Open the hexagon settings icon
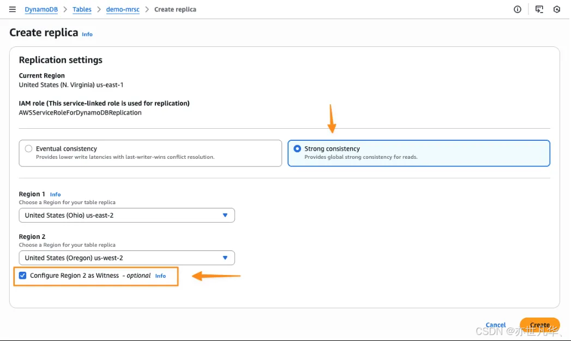The height and width of the screenshot is (341, 571). [x=556, y=9]
